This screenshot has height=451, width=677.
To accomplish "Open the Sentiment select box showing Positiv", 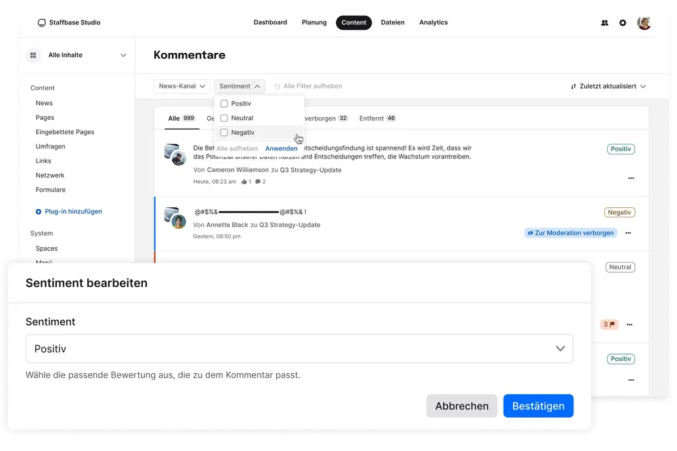I will click(x=299, y=349).
